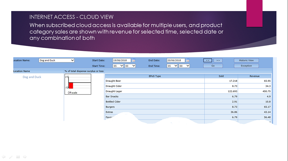Open the slideshow menu icon
This screenshot has height=161, width=288.
[x=18, y=157]
